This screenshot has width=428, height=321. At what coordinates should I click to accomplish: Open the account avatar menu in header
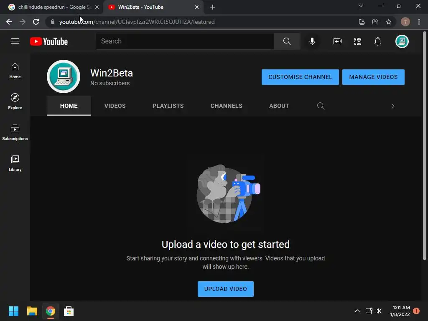pyautogui.click(x=402, y=41)
